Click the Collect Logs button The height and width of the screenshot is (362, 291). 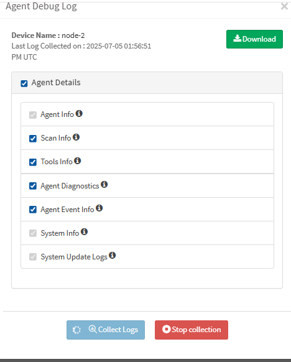[106, 330]
